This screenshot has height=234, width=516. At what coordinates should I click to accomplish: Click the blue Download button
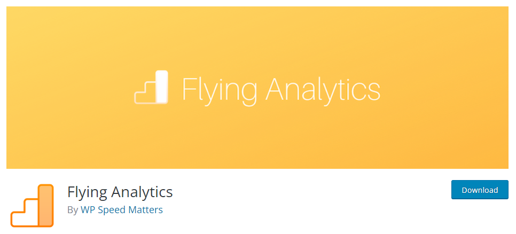(480, 190)
